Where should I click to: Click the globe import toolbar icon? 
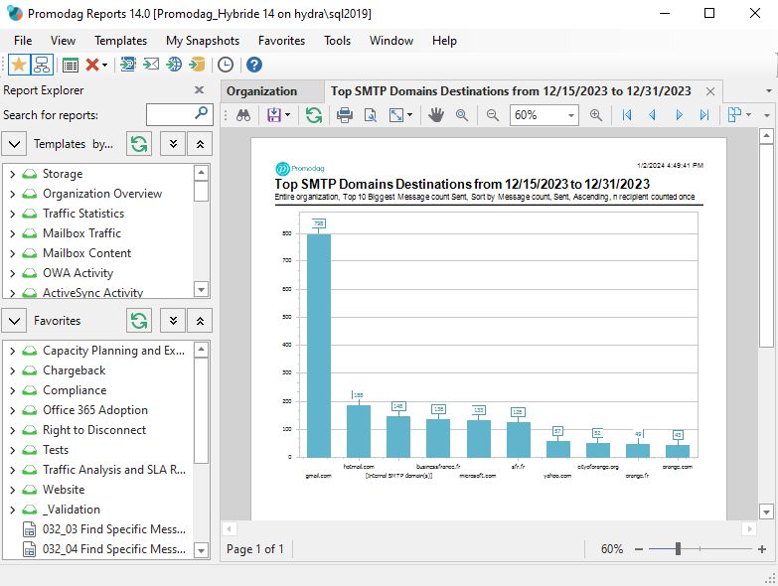coord(174,65)
